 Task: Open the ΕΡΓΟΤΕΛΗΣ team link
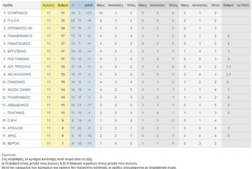17,51
